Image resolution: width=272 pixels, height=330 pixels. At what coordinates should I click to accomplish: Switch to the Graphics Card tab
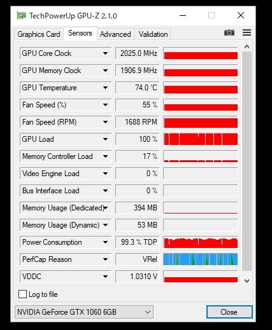pyautogui.click(x=39, y=34)
